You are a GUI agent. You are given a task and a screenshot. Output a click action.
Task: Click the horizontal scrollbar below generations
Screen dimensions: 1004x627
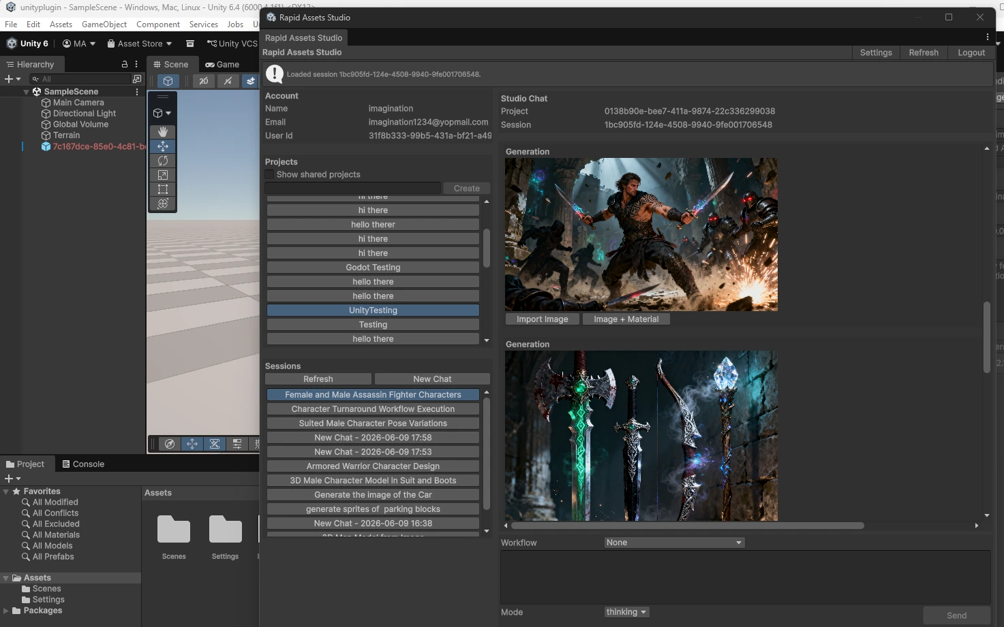pos(688,526)
